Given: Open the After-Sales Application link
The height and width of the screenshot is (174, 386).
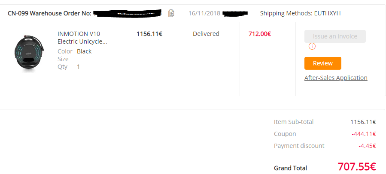Looking at the screenshot, I should pos(336,78).
